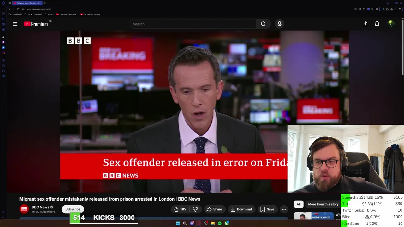
Task: Select More from this story chip
Action: [x=323, y=204]
